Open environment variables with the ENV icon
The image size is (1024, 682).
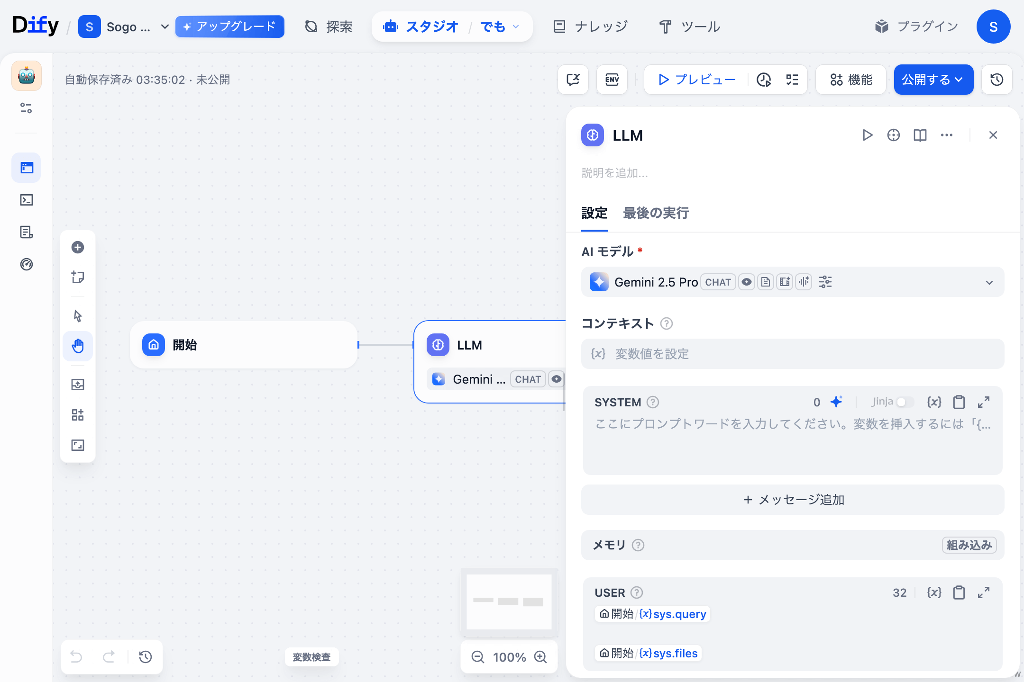coord(612,80)
